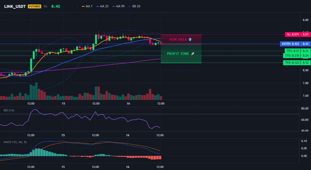This screenshot has width=311, height=170.
Task: Click the 15 date label under volume
Action: click(x=63, y=103)
